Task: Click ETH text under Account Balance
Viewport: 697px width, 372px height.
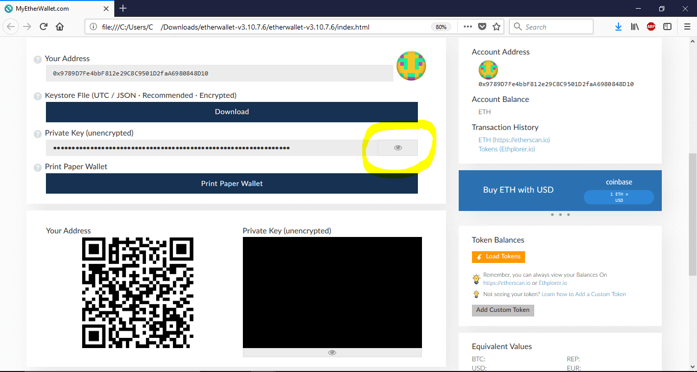Action: click(x=485, y=112)
